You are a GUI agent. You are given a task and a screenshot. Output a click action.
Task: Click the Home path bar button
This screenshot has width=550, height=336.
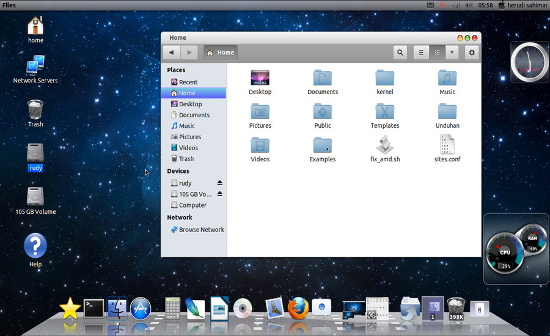pyautogui.click(x=221, y=53)
